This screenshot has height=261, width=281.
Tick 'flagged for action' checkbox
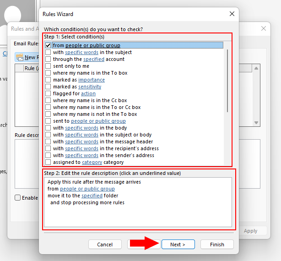click(48, 93)
